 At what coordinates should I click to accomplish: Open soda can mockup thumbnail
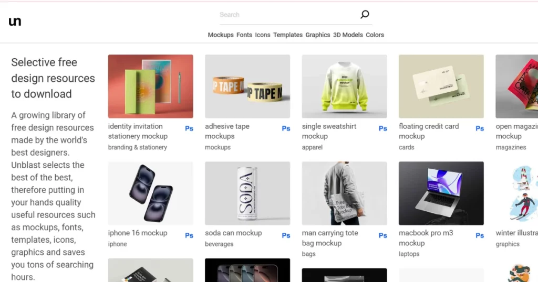point(247,193)
